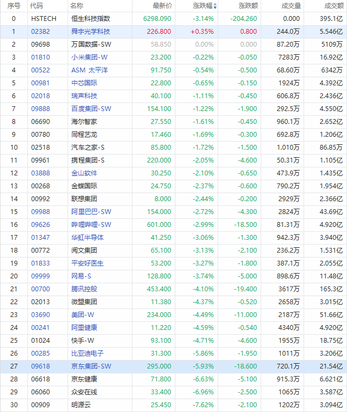Open the 小米集团-W stock link
Image resolution: width=347 pixels, height=412 pixels.
pyautogui.click(x=90, y=57)
